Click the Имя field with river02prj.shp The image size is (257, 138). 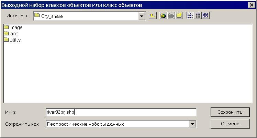click(121, 112)
